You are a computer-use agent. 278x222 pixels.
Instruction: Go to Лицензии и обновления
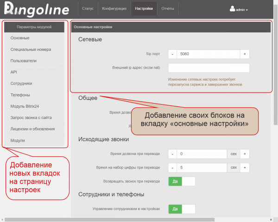[32, 129]
